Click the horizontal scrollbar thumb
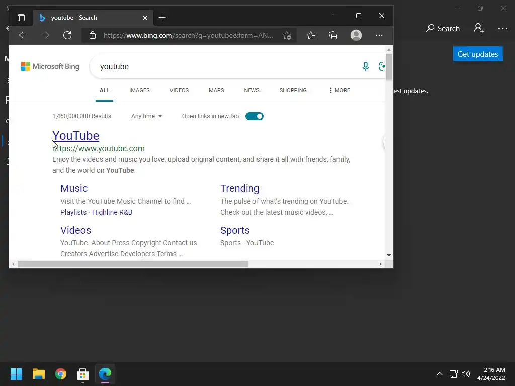515x386 pixels. point(133,264)
